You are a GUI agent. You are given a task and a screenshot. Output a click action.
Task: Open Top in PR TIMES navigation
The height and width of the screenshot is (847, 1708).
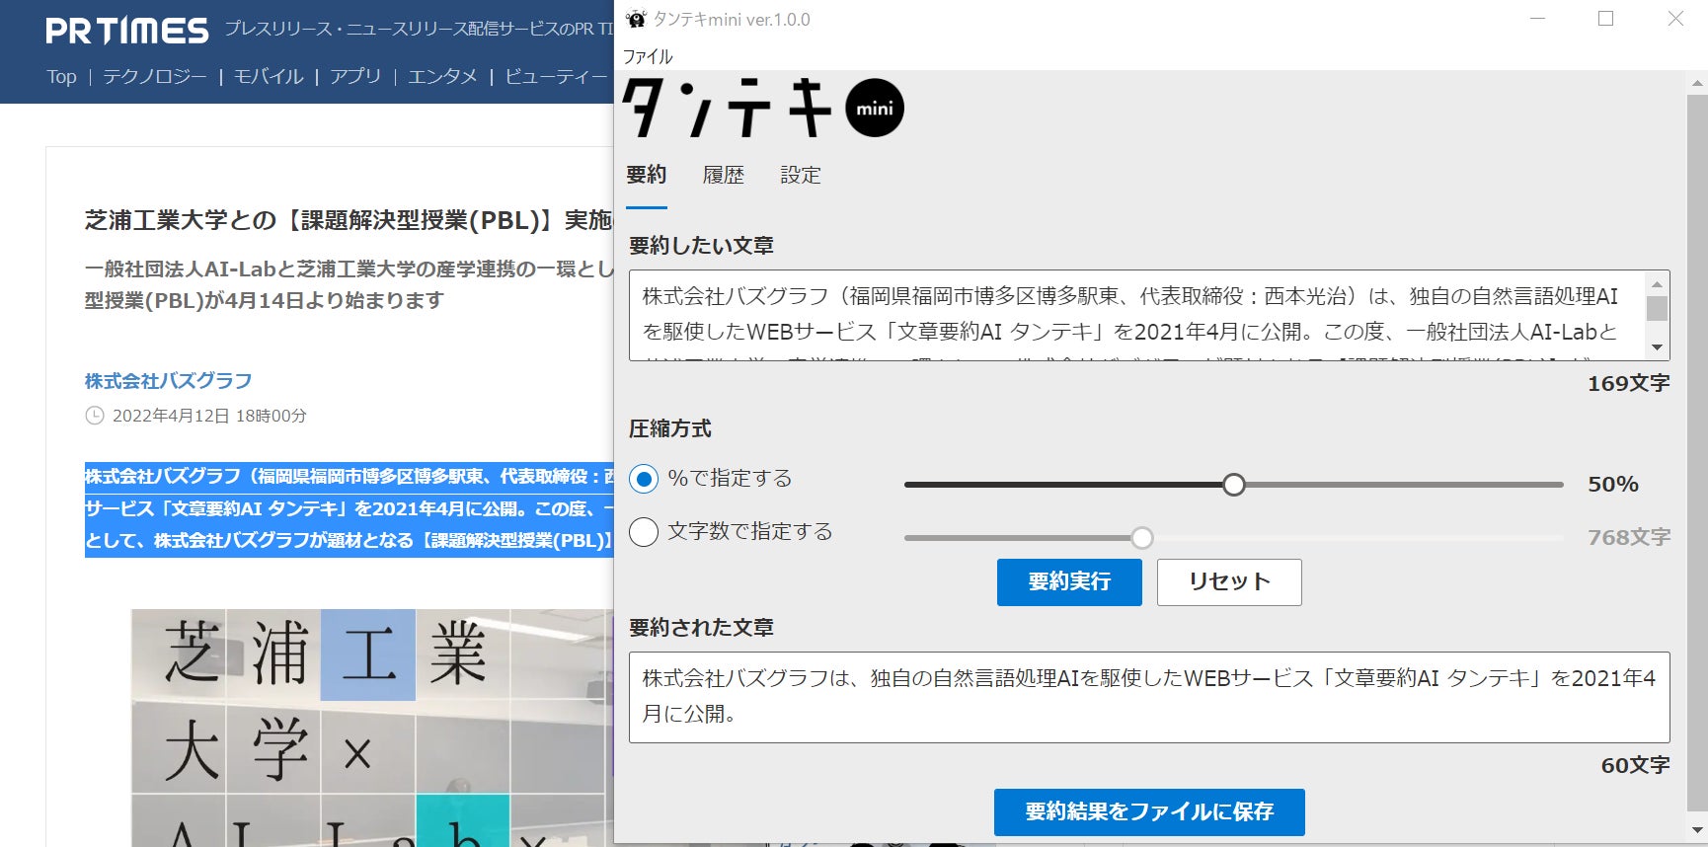tap(61, 76)
